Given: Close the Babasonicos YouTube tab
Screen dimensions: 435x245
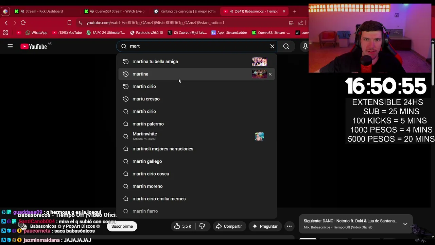Looking at the screenshot, I should click(x=284, y=11).
